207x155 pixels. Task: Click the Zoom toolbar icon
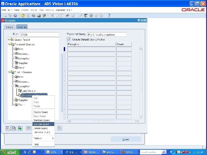pos(86,15)
